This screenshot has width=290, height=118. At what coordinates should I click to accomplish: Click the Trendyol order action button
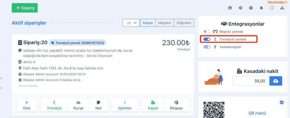[54, 105]
